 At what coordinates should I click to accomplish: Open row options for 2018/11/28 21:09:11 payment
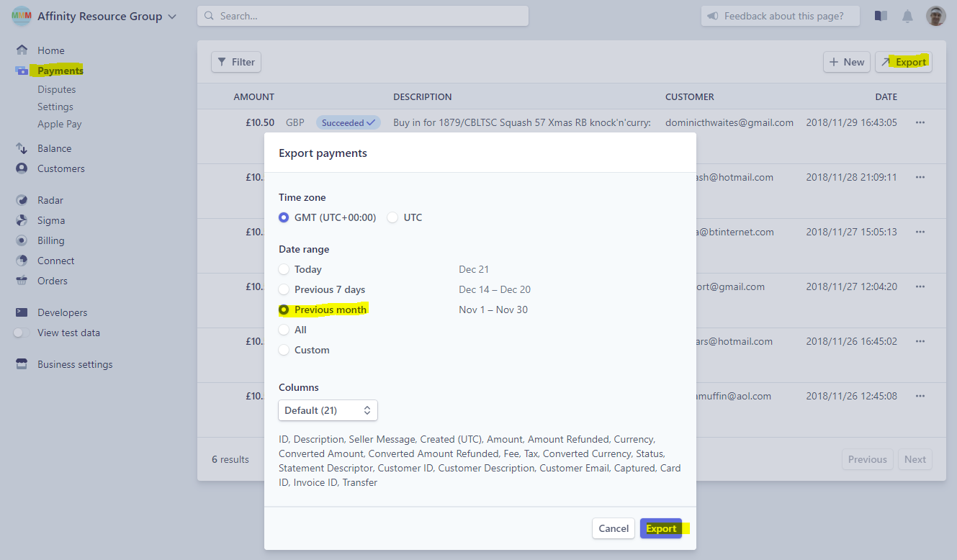(x=920, y=177)
